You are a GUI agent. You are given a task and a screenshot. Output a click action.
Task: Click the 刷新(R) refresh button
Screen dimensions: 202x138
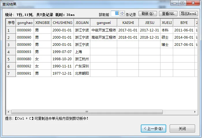148,14
